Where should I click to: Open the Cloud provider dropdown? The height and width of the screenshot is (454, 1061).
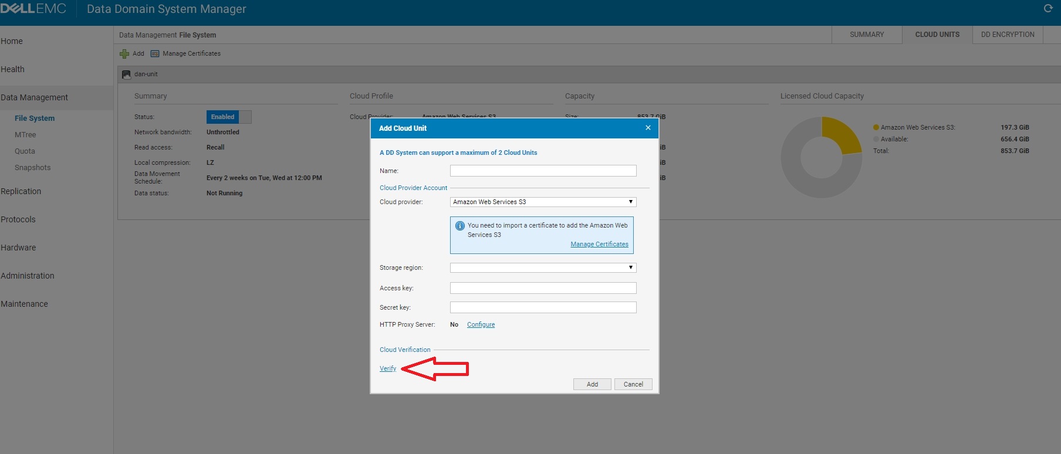pyautogui.click(x=543, y=202)
